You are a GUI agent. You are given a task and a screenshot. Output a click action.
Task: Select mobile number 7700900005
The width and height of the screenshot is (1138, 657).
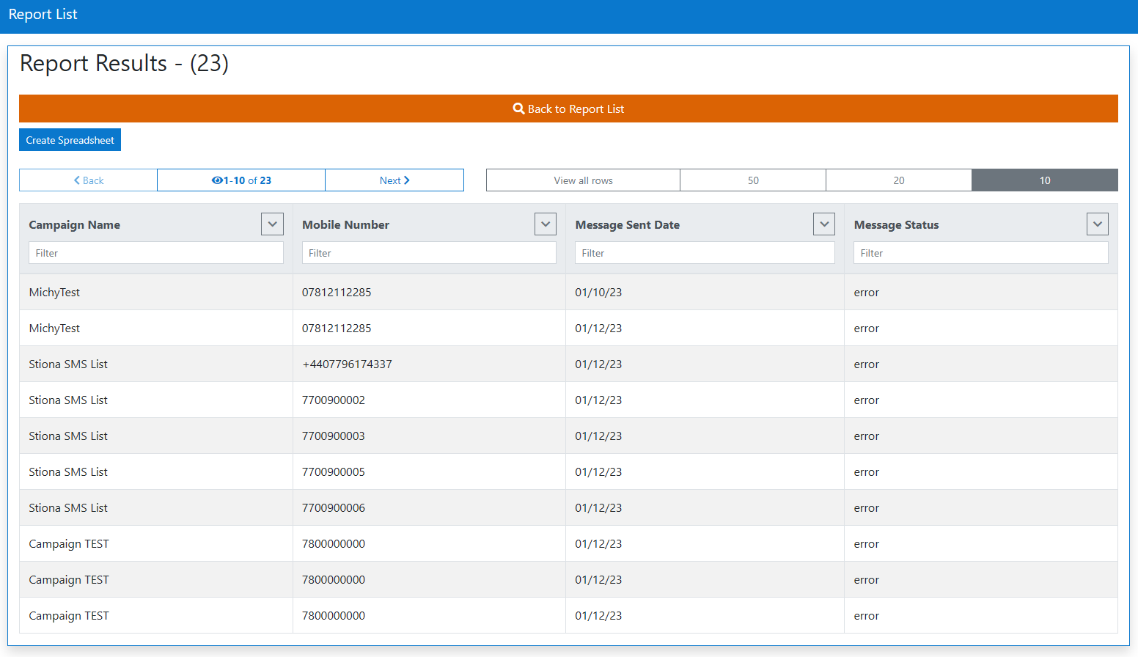[x=334, y=472]
